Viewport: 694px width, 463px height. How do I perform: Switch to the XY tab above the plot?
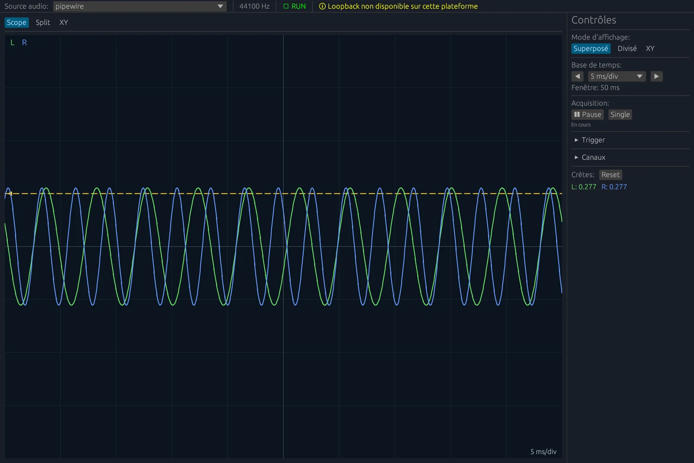coord(64,23)
